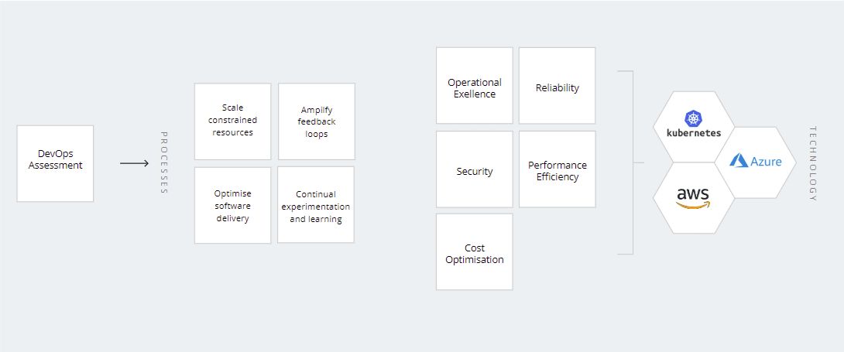Click the vertical PROCESSES label

tap(164, 163)
